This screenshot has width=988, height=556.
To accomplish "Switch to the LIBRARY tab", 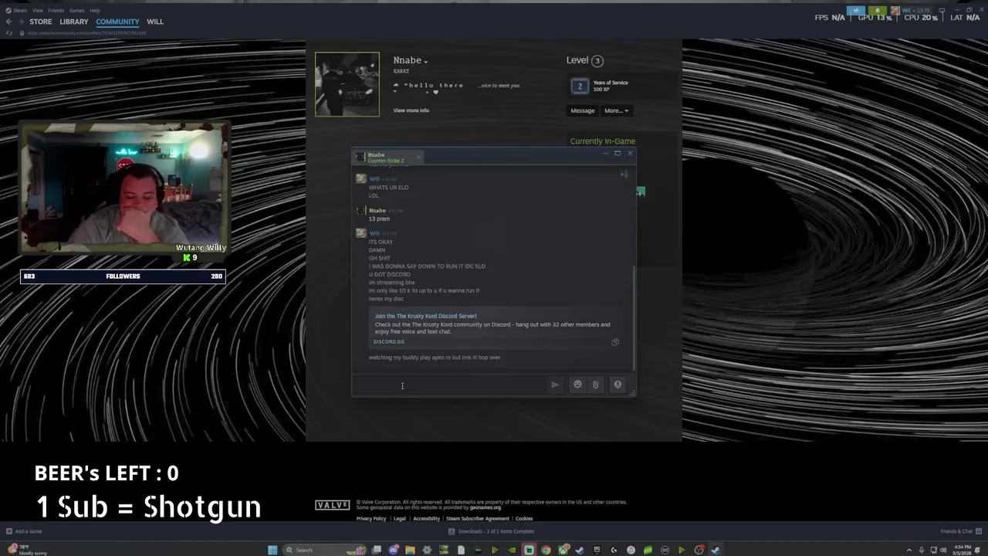I will [x=74, y=22].
